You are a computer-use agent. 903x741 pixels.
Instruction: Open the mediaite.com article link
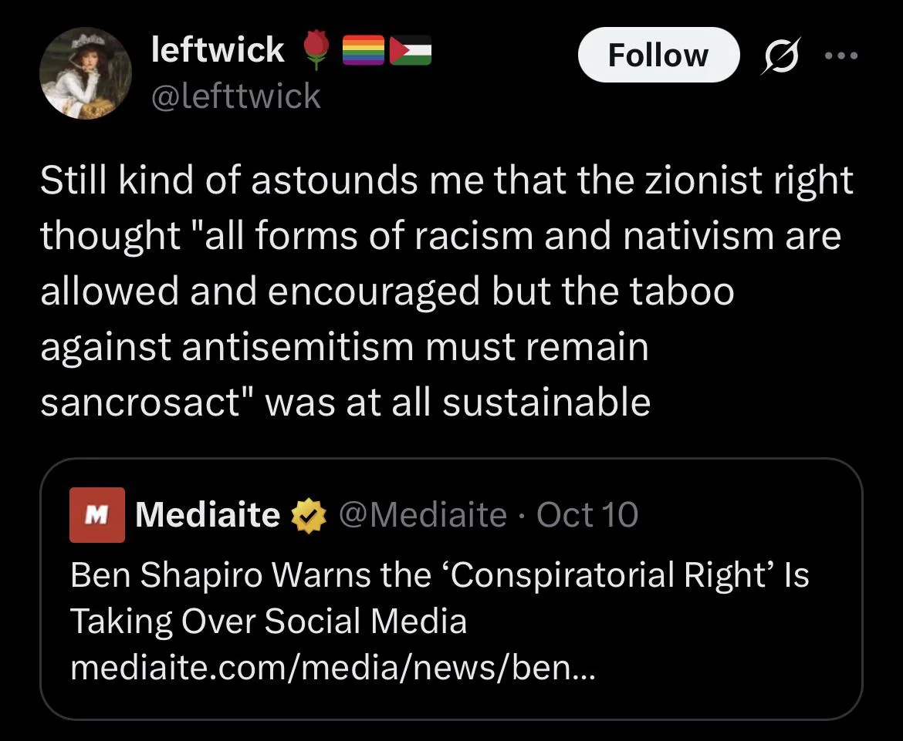point(333,666)
